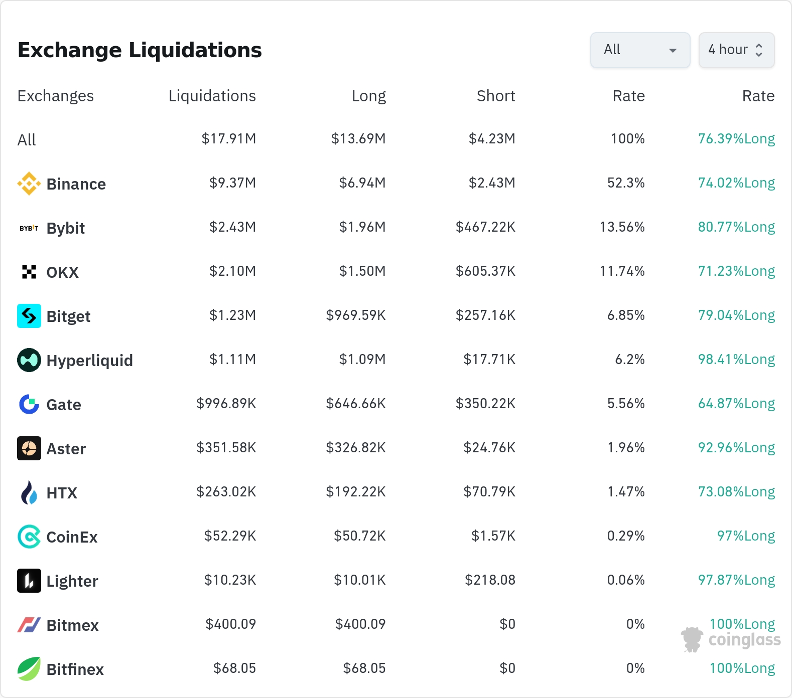Open the All symbols dropdown
Viewport: 792px width, 698px height.
640,50
